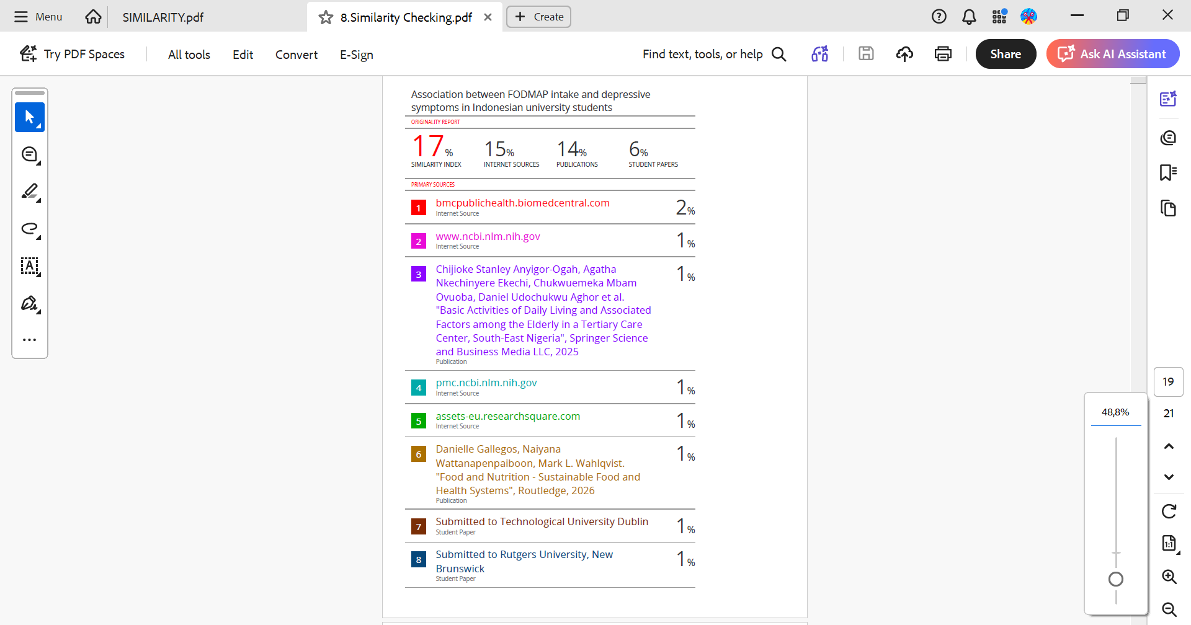Expand more tools ellipsis in left toolbar
The height and width of the screenshot is (625, 1191).
pyautogui.click(x=29, y=340)
